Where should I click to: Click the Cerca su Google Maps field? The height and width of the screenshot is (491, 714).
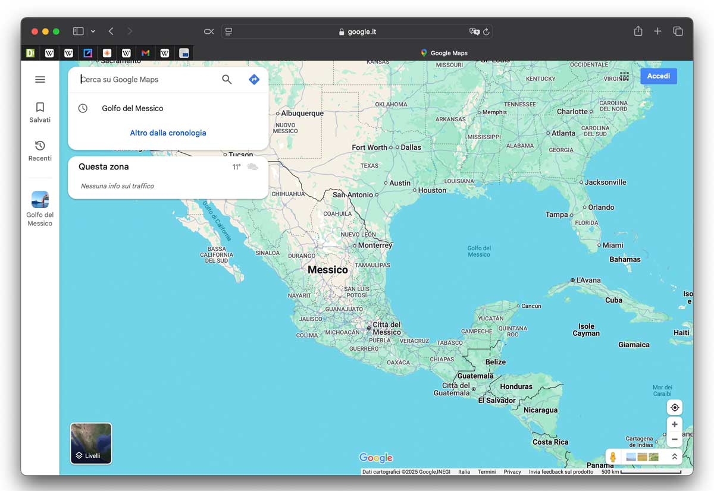(146, 80)
